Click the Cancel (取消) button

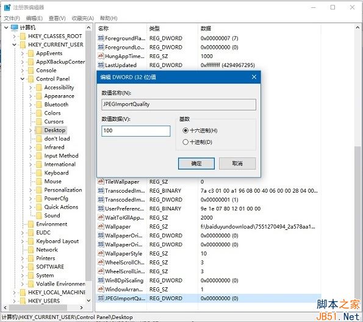(237, 163)
